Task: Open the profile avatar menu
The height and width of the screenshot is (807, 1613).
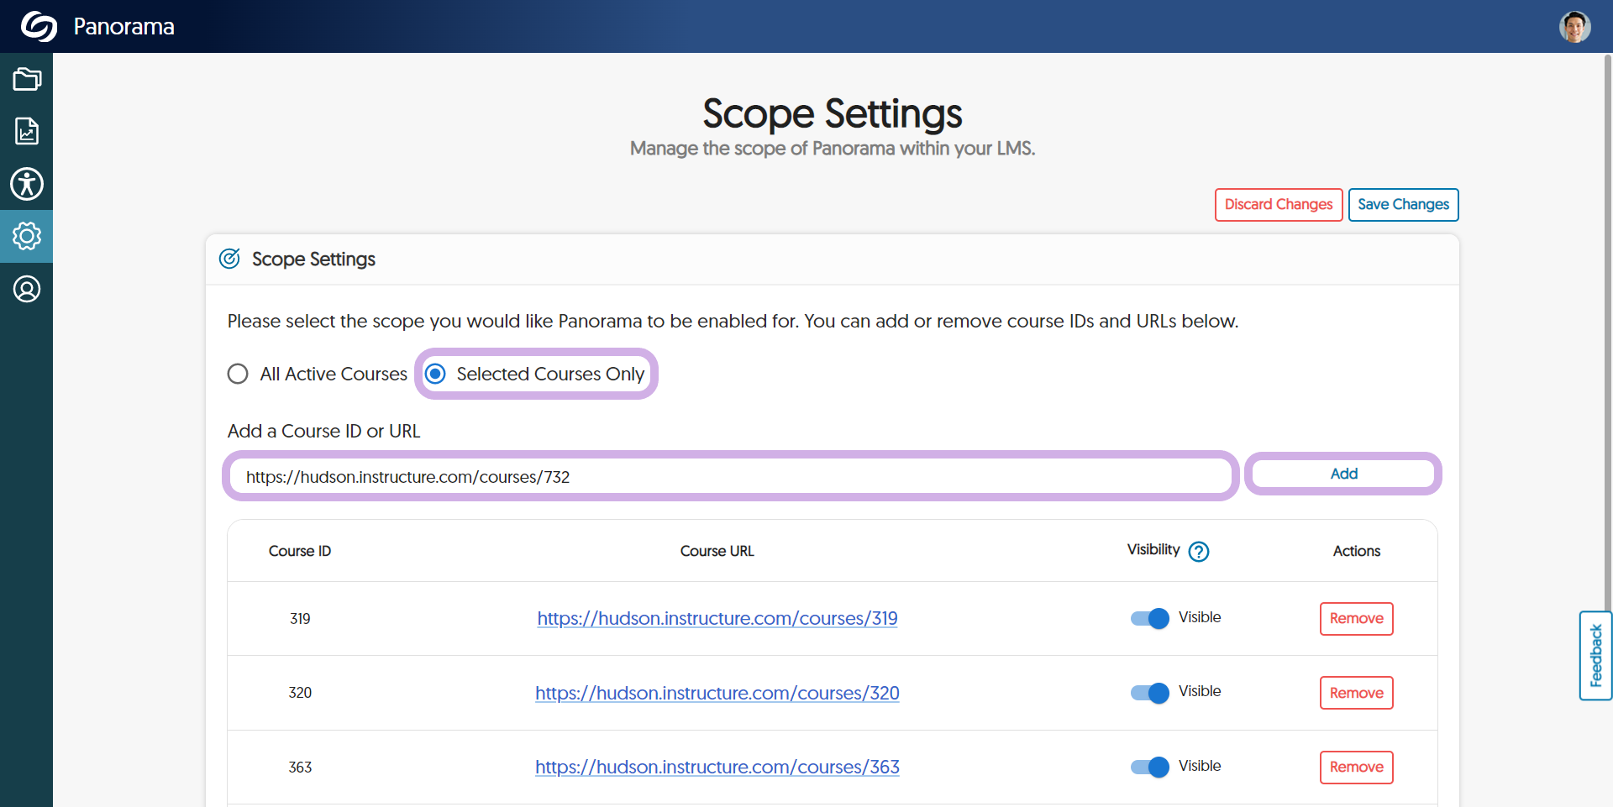Action: point(1574,27)
